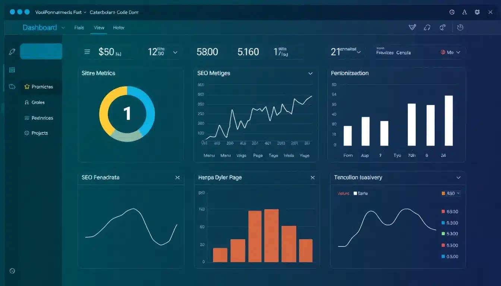Select Projects in the sidebar

(39, 133)
